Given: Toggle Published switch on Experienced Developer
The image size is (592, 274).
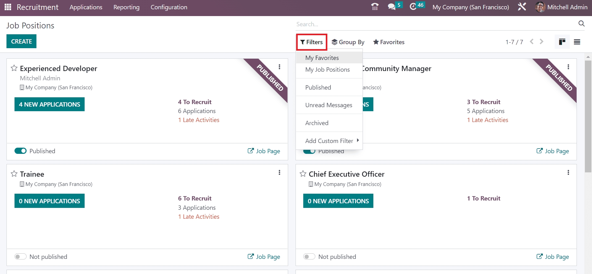Looking at the screenshot, I should (x=21, y=151).
